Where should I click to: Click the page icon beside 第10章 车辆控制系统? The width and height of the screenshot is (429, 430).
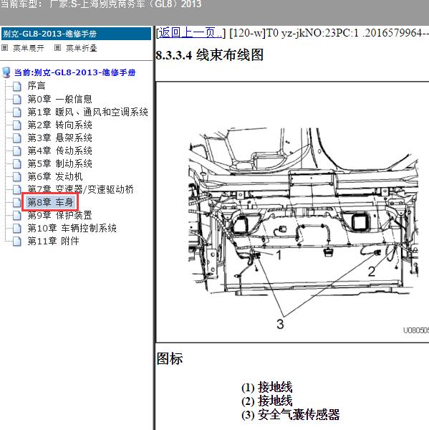(16, 228)
